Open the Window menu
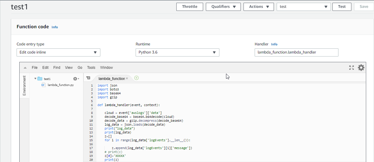 pos(107,68)
